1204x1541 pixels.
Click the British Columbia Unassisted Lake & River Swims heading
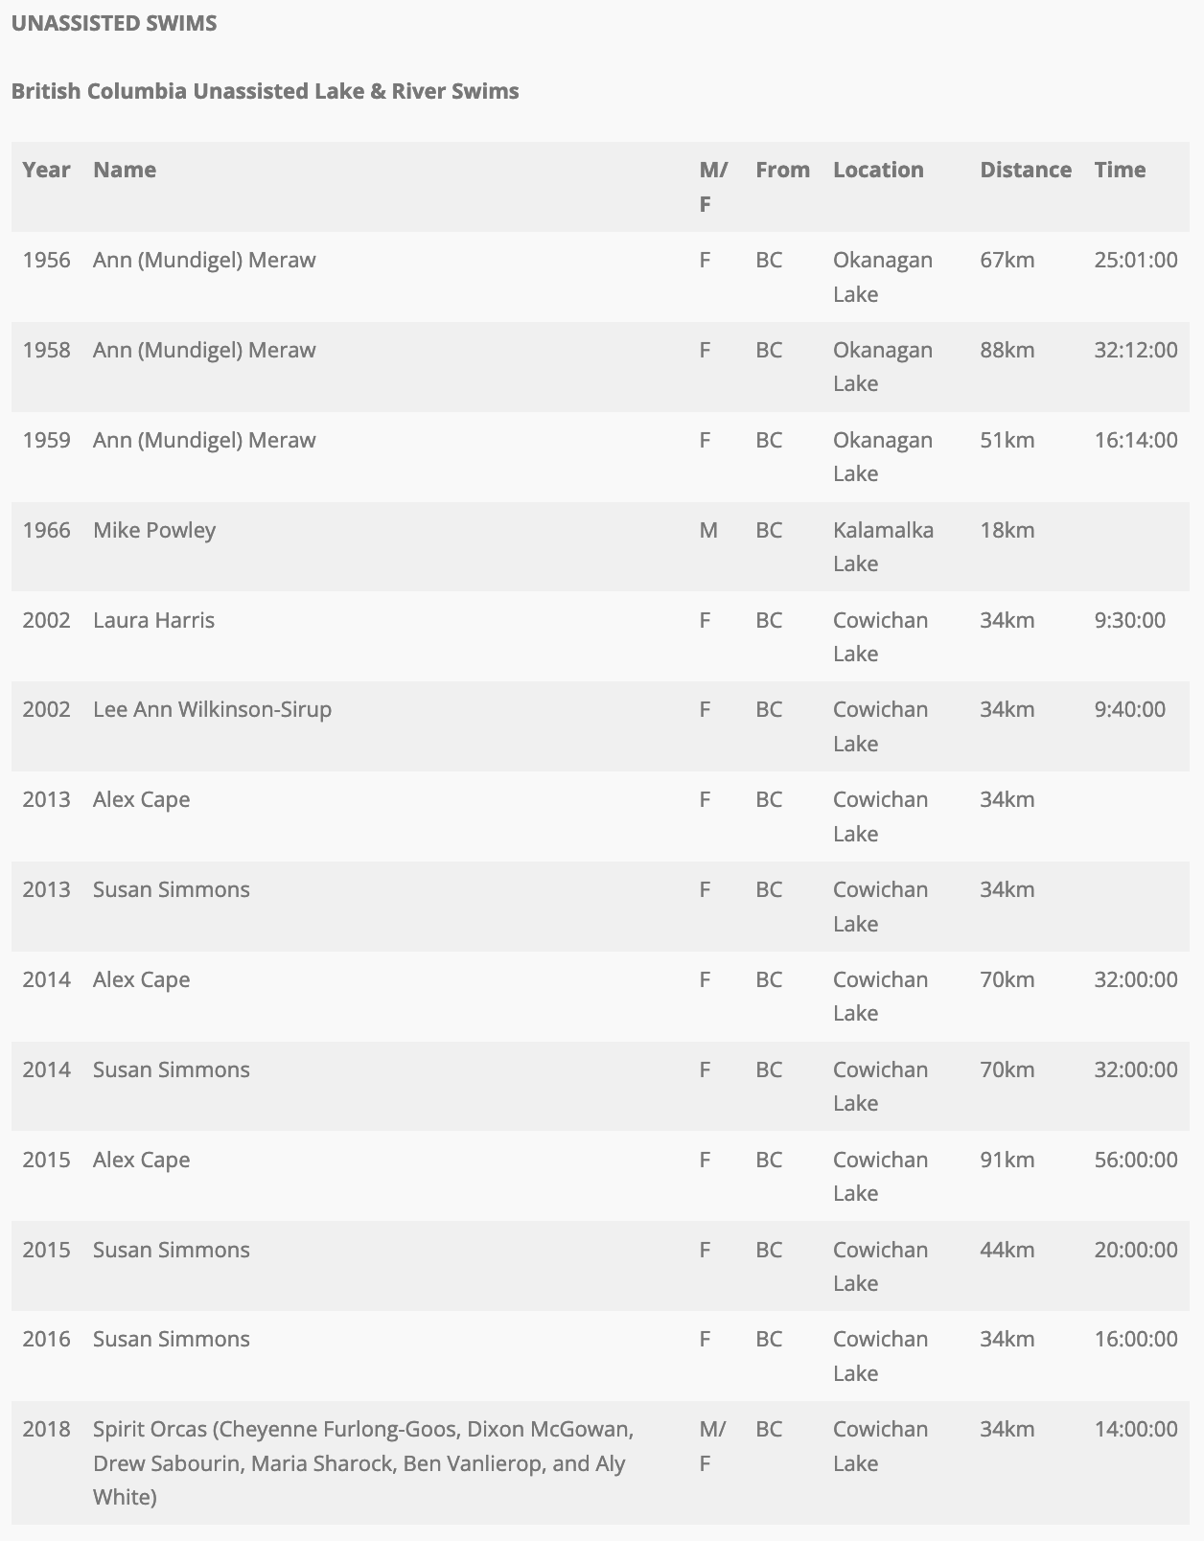pos(266,91)
